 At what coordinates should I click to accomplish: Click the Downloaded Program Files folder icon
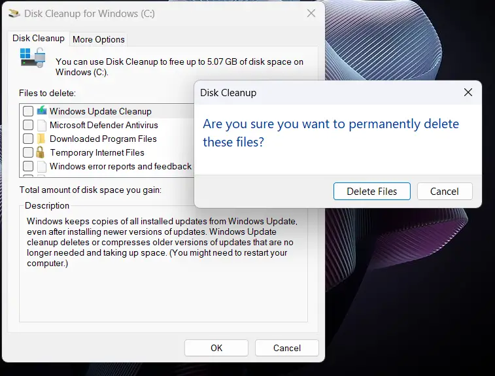coord(41,139)
